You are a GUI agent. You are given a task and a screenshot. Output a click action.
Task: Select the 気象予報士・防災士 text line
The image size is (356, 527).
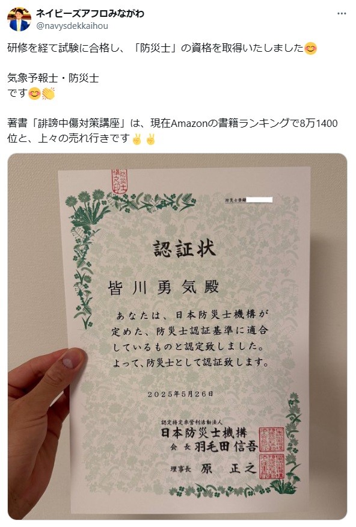(53, 78)
